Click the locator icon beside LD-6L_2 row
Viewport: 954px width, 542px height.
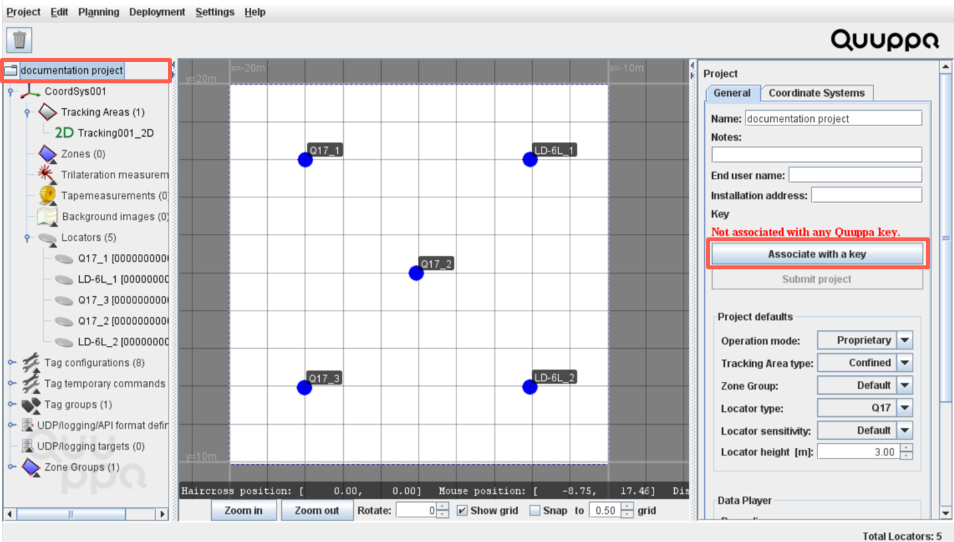click(x=64, y=342)
